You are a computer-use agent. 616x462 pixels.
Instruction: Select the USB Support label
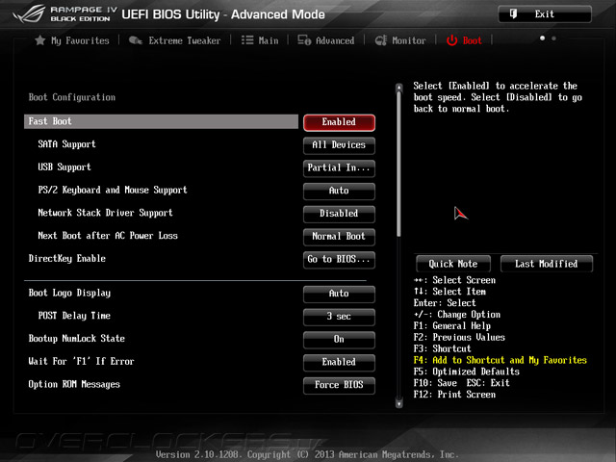[x=64, y=167]
